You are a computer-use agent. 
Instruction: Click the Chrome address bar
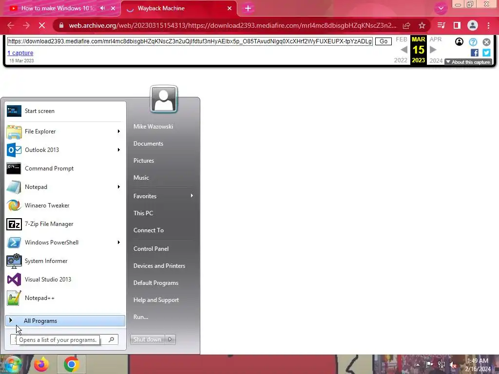click(232, 25)
